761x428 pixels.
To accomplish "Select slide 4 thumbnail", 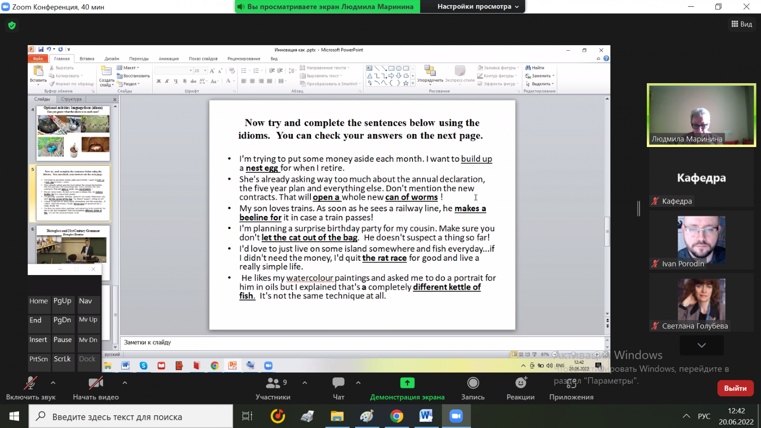I will click(73, 133).
